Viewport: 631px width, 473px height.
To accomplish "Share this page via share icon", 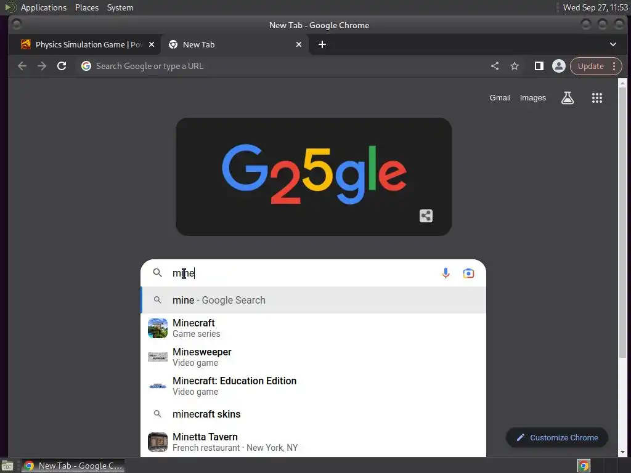I will tap(495, 66).
